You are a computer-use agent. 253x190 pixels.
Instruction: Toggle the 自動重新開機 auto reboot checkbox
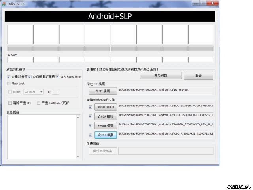[x=30, y=76]
